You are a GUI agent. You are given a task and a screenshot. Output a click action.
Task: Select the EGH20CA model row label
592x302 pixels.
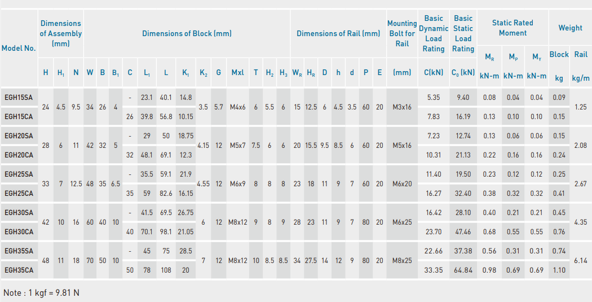pos(19,155)
